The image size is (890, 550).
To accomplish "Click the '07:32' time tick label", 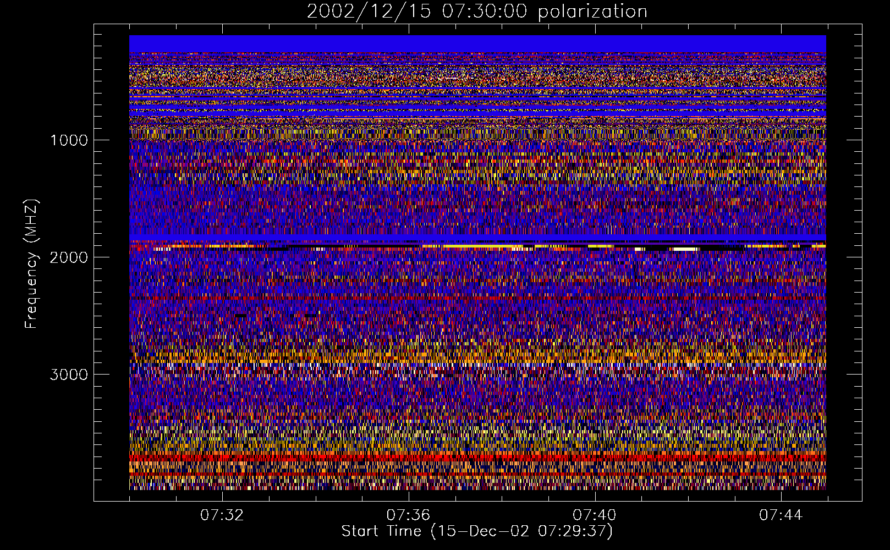I will pos(222,515).
